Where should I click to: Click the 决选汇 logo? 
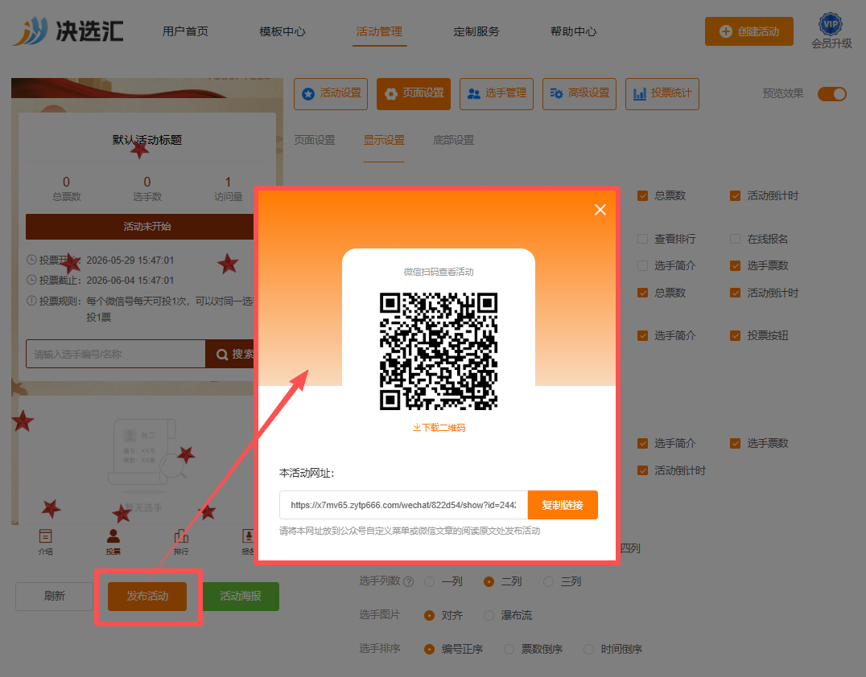pos(68,31)
